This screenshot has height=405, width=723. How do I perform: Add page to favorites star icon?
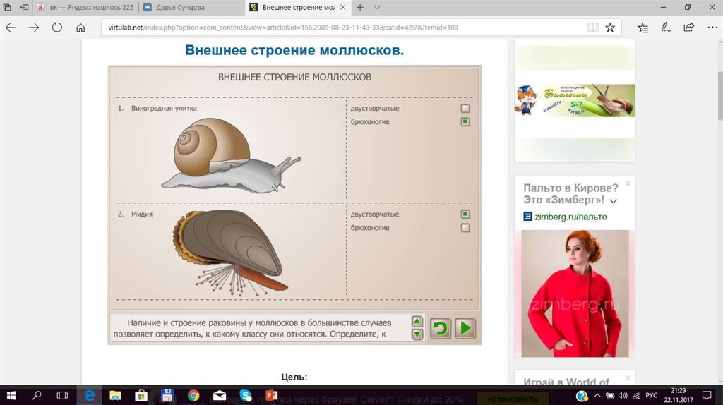tap(610, 28)
